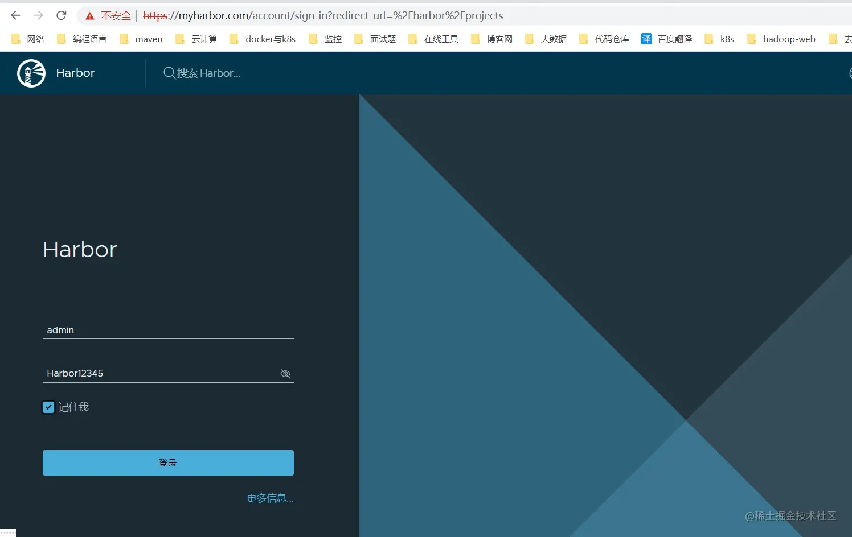Screen dimensions: 852x537
Task: Click the red not-secure warning triangle
Action: pyautogui.click(x=89, y=16)
